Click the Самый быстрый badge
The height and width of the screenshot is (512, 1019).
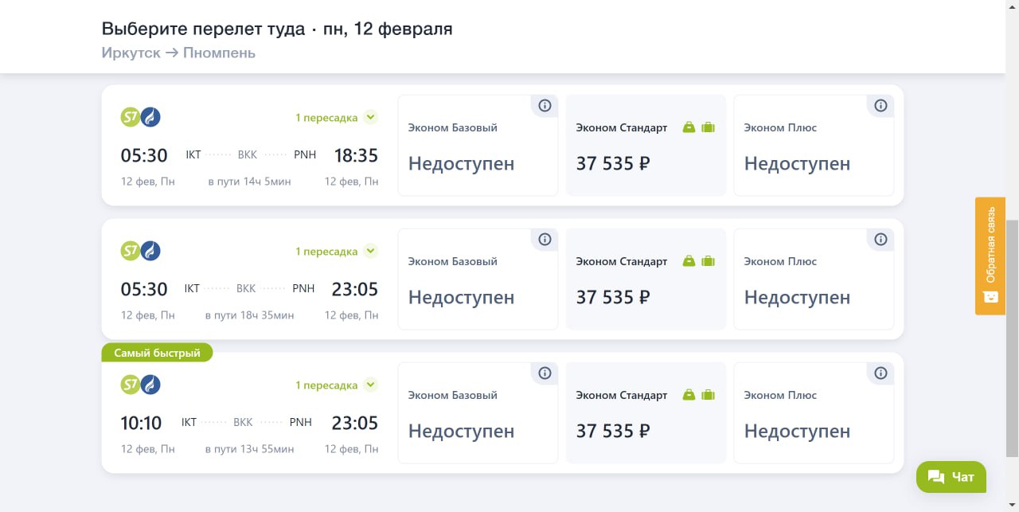[x=157, y=353]
